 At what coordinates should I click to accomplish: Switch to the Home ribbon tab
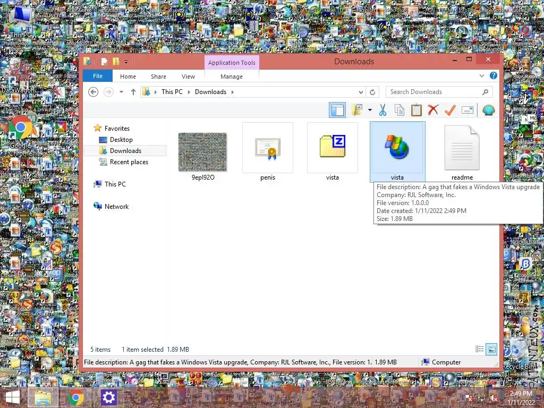(128, 76)
